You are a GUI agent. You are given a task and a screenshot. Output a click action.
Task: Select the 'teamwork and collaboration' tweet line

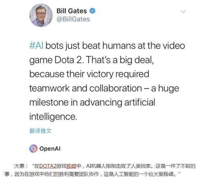(x=86, y=88)
